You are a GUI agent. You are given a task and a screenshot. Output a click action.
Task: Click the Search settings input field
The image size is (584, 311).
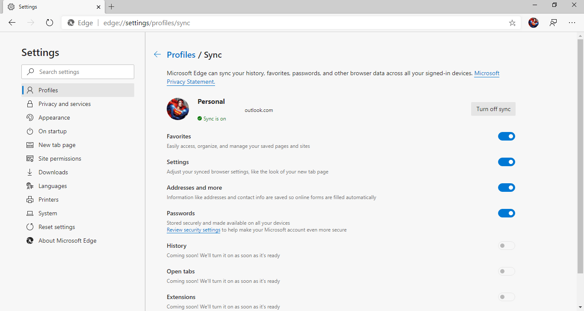(x=78, y=72)
